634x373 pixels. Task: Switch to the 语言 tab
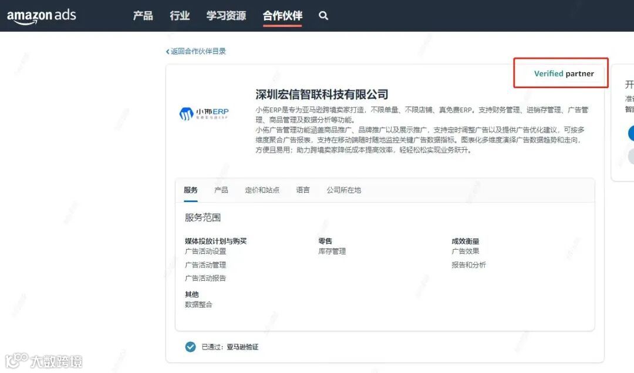(x=303, y=190)
